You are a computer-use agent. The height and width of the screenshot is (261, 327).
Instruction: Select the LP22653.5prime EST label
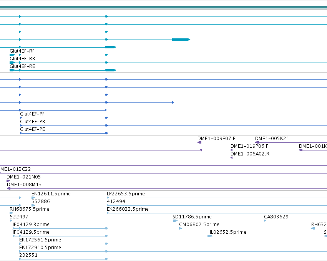[x=126, y=194]
